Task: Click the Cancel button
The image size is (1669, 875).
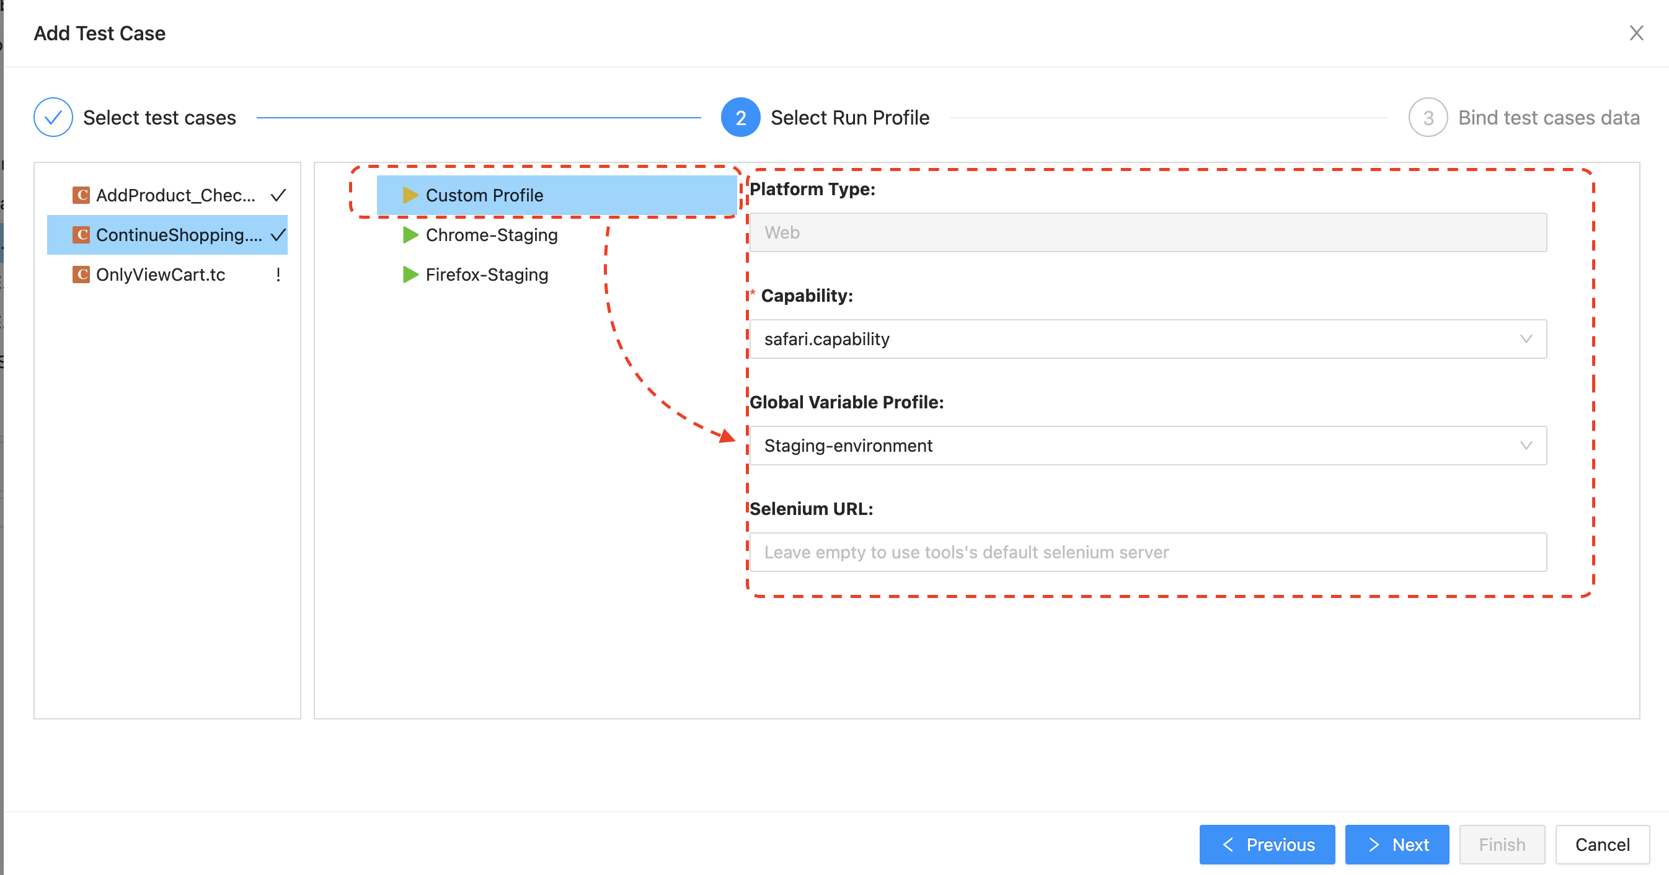Action: 1601,844
